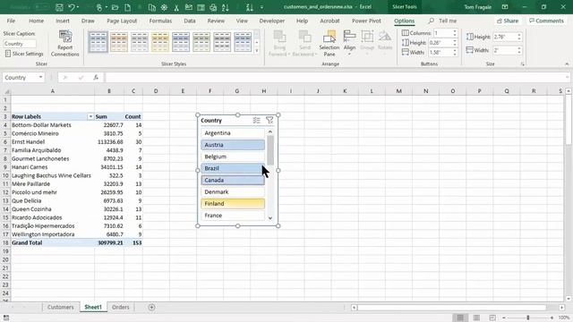Click the Undo arrow icon

pyautogui.click(x=72, y=7)
